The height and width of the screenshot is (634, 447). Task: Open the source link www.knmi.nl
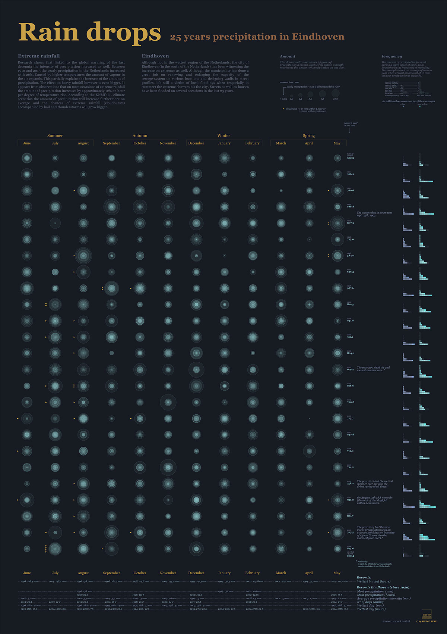tap(401, 621)
